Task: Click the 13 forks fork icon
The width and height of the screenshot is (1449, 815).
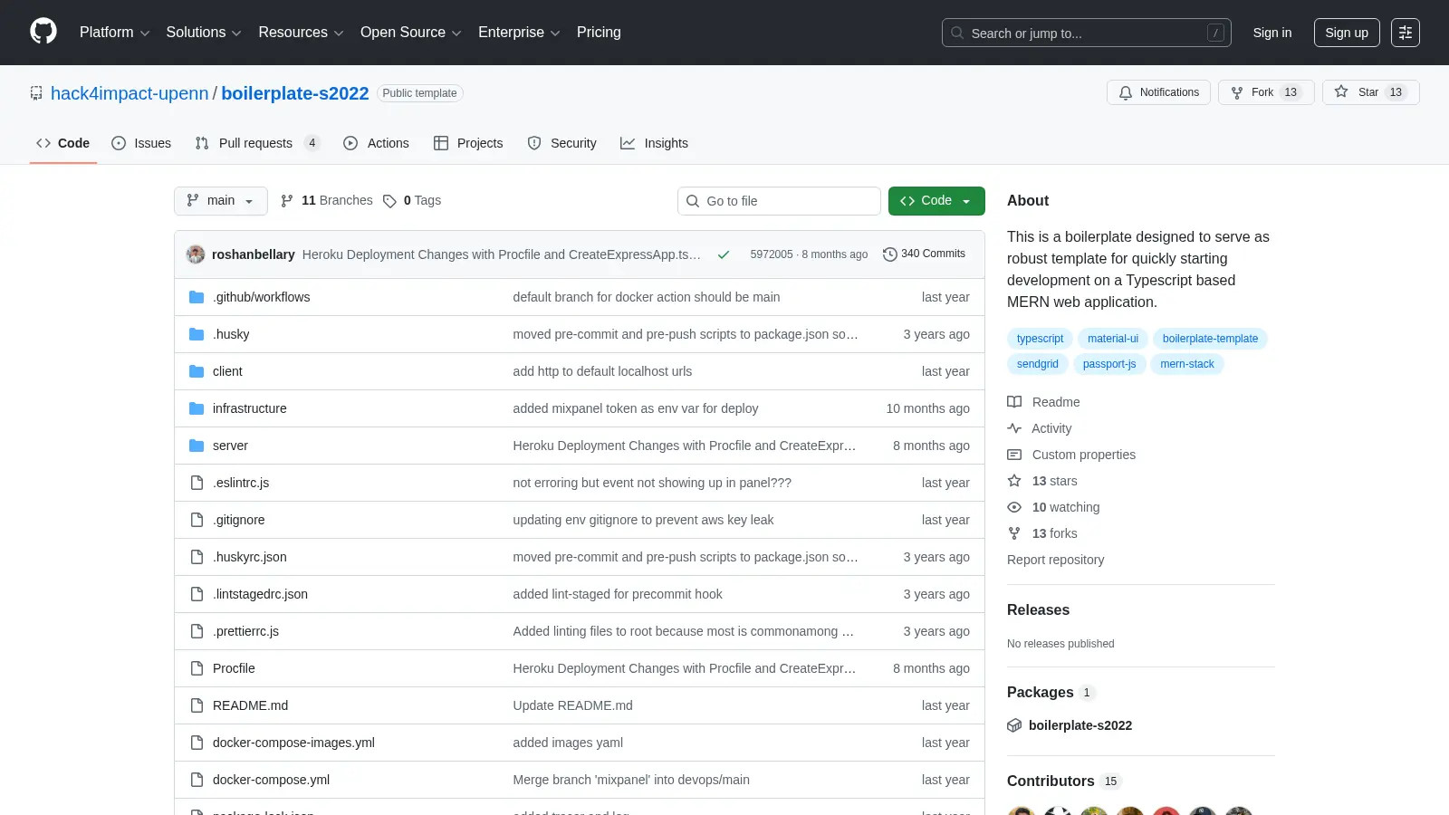Action: tap(1014, 533)
